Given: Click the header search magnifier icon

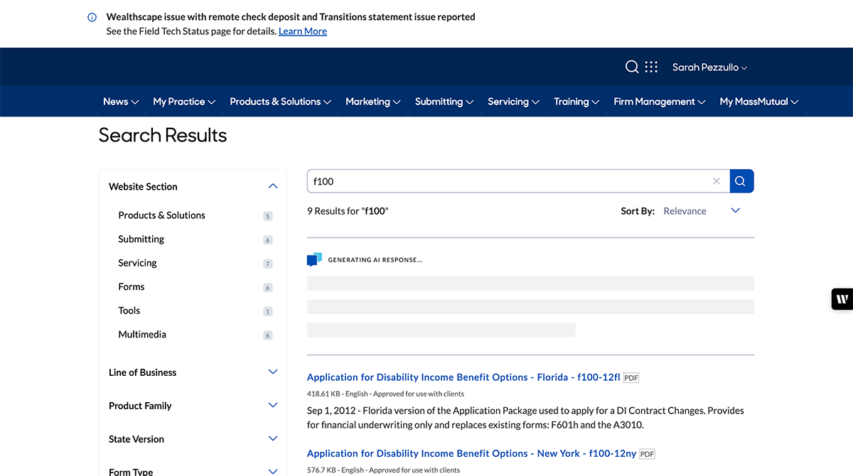Looking at the screenshot, I should click(x=631, y=67).
